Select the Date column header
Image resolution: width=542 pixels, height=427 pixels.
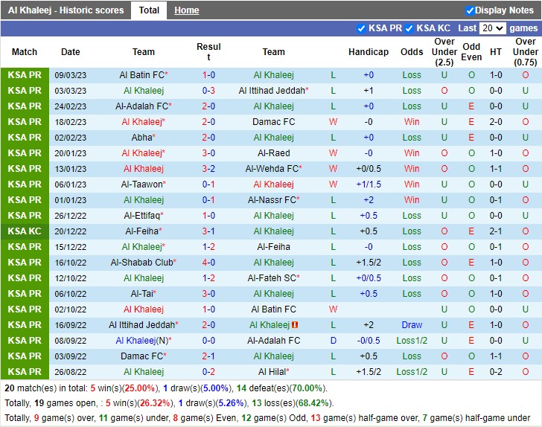pyautogui.click(x=71, y=52)
